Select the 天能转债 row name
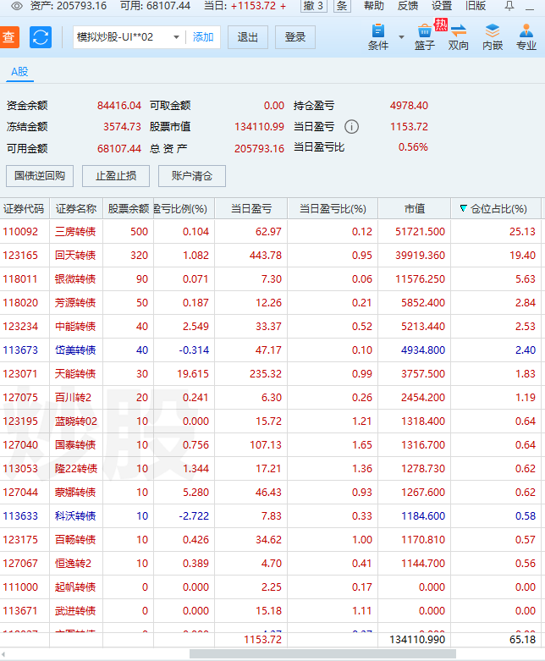Screen dimensions: 545x661 point(75,373)
